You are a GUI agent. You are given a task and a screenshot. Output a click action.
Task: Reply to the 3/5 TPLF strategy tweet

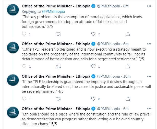tap(24, 66)
